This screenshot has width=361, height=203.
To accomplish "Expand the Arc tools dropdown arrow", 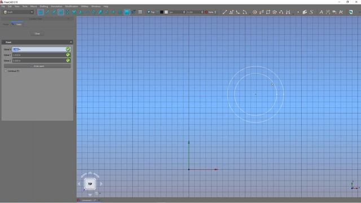I will click(249, 14).
